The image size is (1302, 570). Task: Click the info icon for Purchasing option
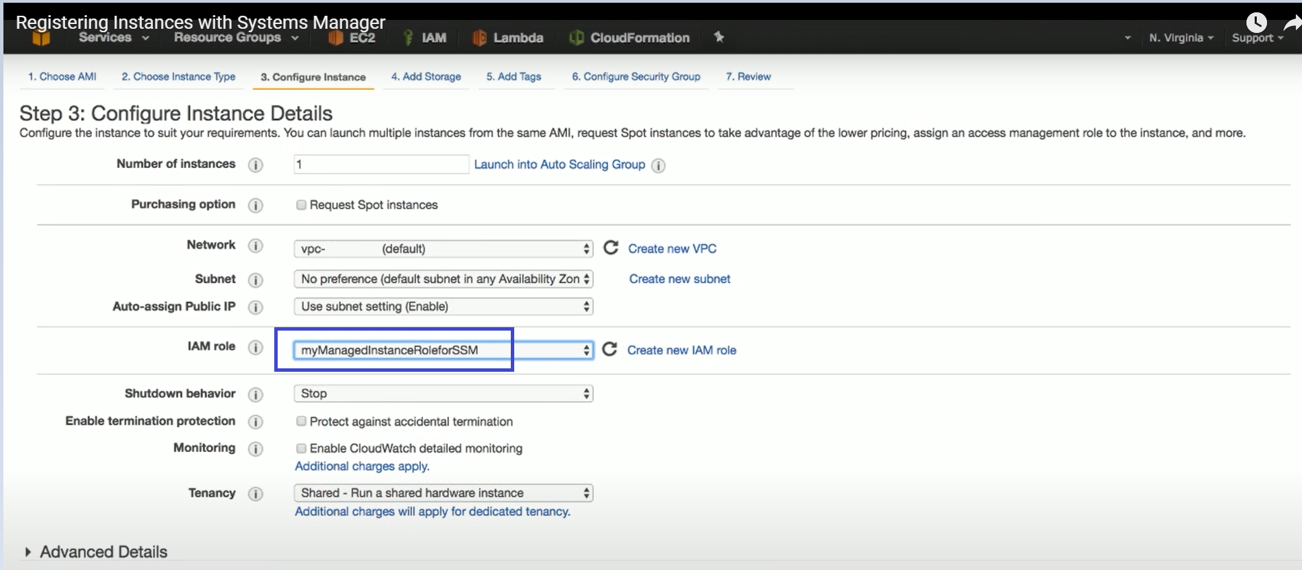pos(255,205)
